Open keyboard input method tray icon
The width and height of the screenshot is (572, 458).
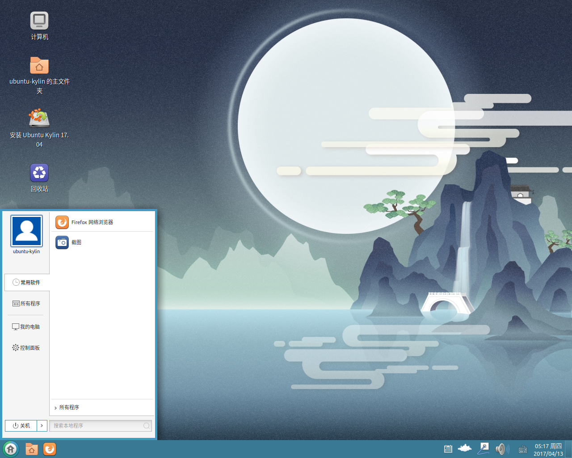[x=522, y=450]
